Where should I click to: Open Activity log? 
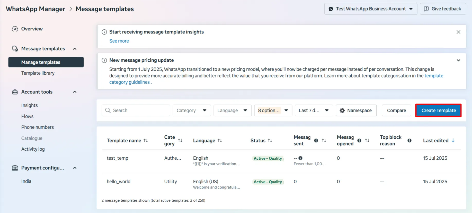(33, 149)
